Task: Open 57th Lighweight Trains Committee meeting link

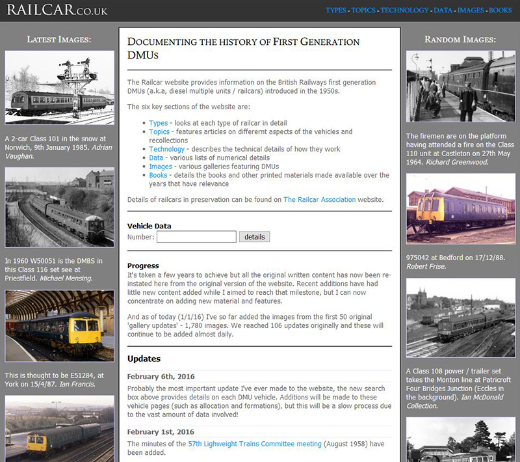Action: (255, 444)
